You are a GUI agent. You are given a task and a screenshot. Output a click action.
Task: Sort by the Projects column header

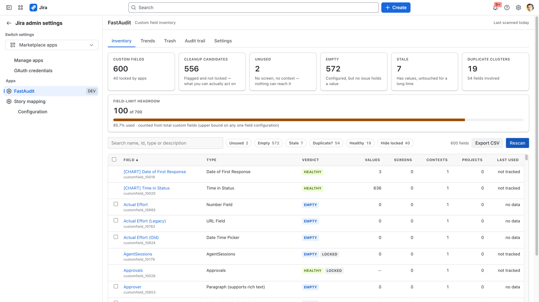(x=472, y=160)
